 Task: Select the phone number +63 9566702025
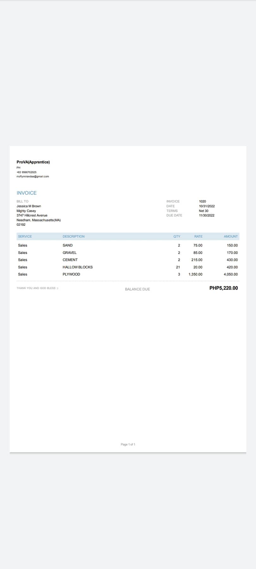tap(27, 172)
